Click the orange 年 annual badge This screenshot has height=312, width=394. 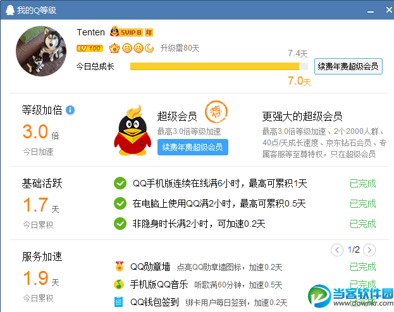(x=149, y=32)
